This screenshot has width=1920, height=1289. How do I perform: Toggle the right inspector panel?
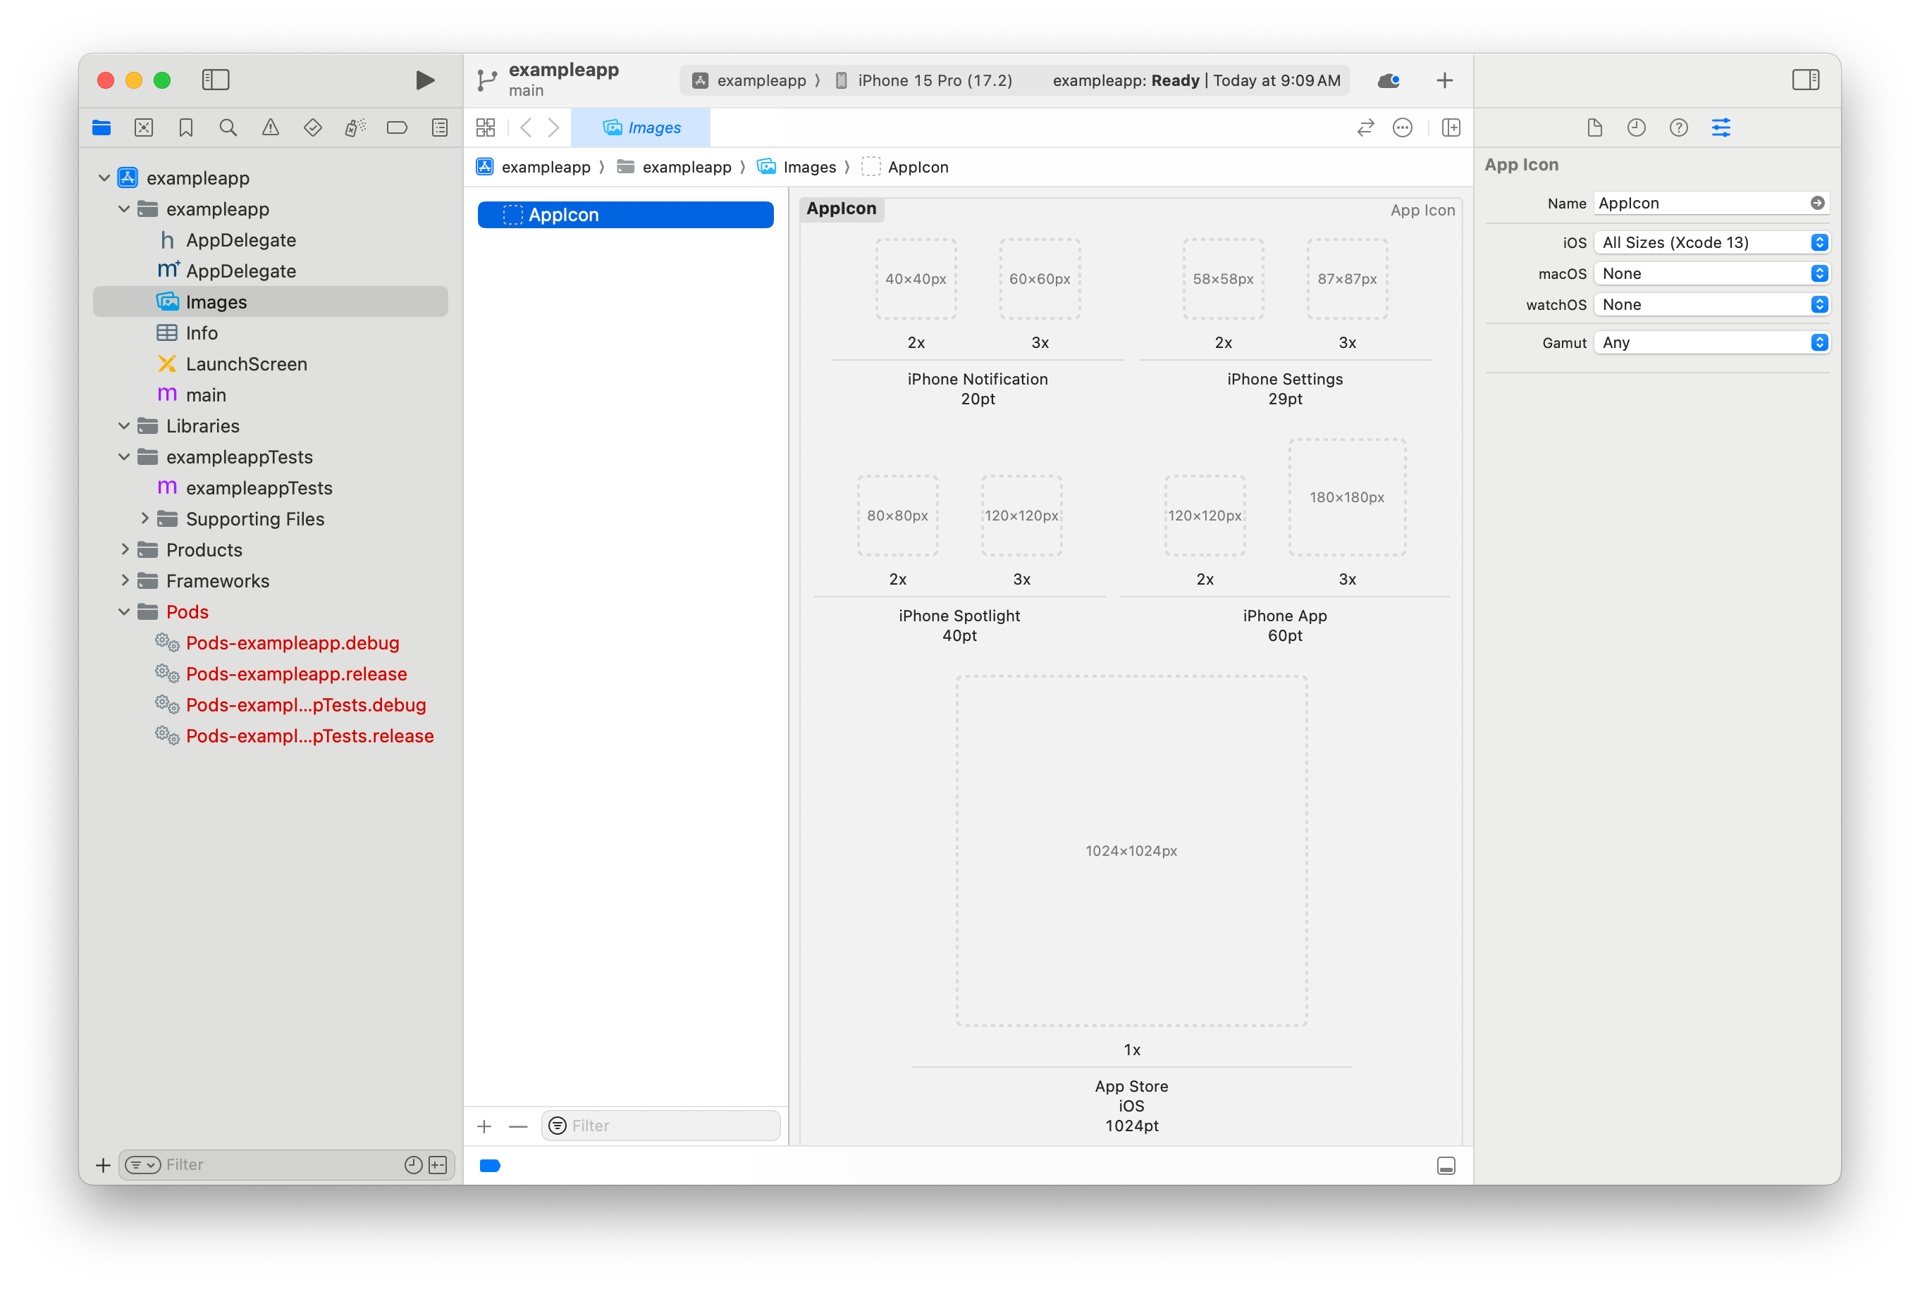pos(1806,80)
